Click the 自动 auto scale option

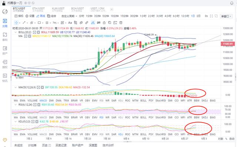click(x=232, y=139)
